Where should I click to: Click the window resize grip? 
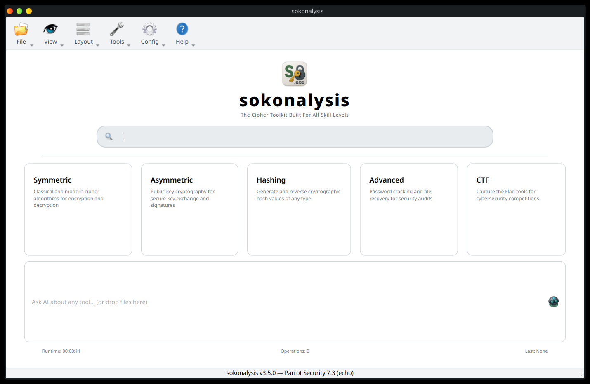pos(581,375)
